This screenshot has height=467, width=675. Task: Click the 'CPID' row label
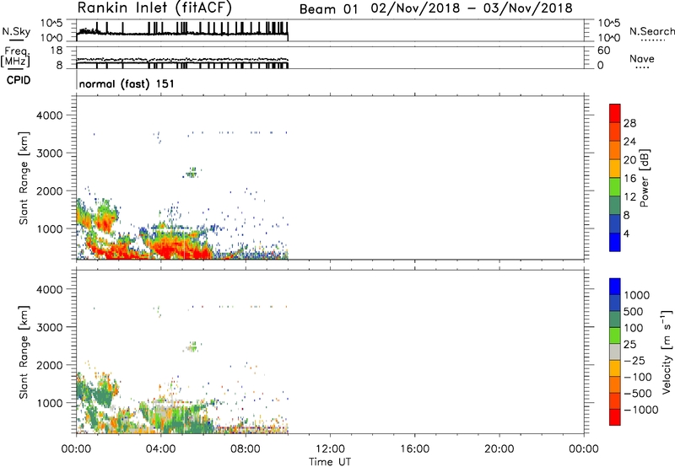[x=19, y=80]
